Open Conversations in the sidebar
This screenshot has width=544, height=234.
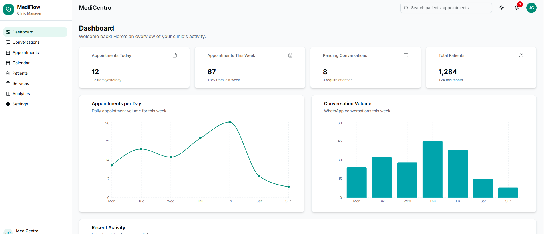(35, 42)
